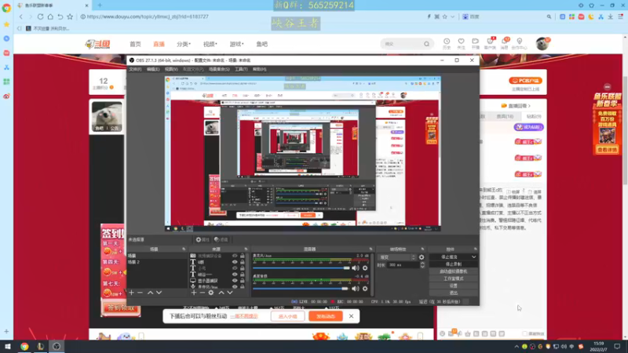
Task: Click the orange PC客户端 button
Action: [x=525, y=81]
